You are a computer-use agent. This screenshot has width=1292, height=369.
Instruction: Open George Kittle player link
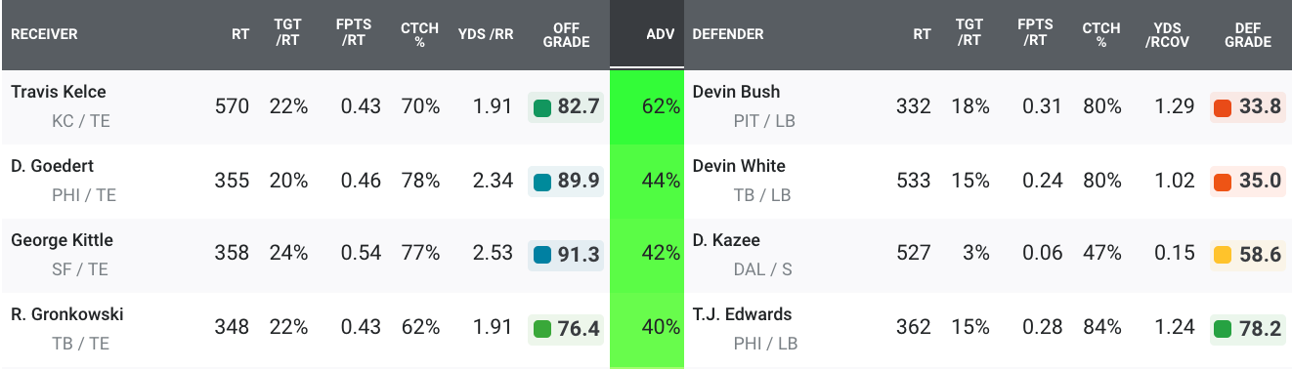(62, 240)
